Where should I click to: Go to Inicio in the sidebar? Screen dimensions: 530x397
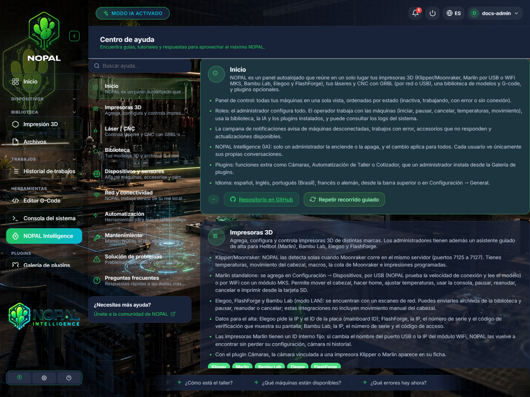[x=44, y=82]
